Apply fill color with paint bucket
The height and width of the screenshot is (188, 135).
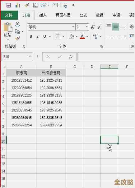(x=72, y=36)
